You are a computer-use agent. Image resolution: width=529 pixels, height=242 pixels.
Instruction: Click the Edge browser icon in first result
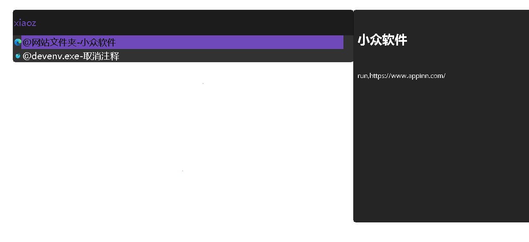click(17, 42)
